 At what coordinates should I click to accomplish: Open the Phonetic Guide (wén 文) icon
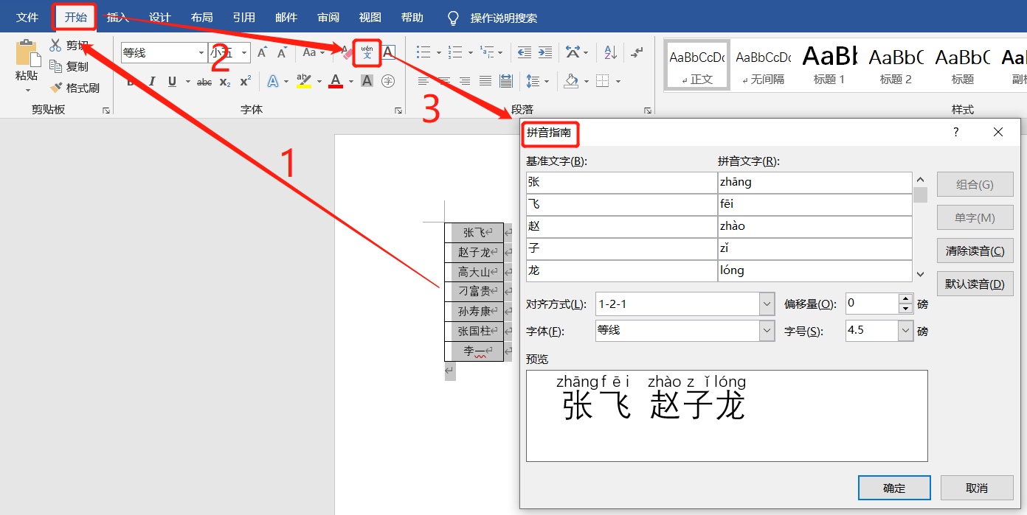(x=367, y=52)
